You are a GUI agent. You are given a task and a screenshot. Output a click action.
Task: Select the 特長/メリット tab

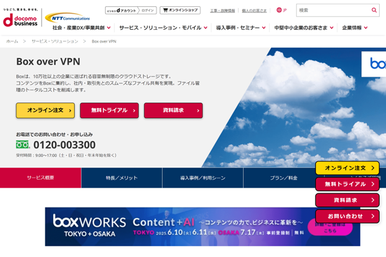pyautogui.click(x=122, y=177)
